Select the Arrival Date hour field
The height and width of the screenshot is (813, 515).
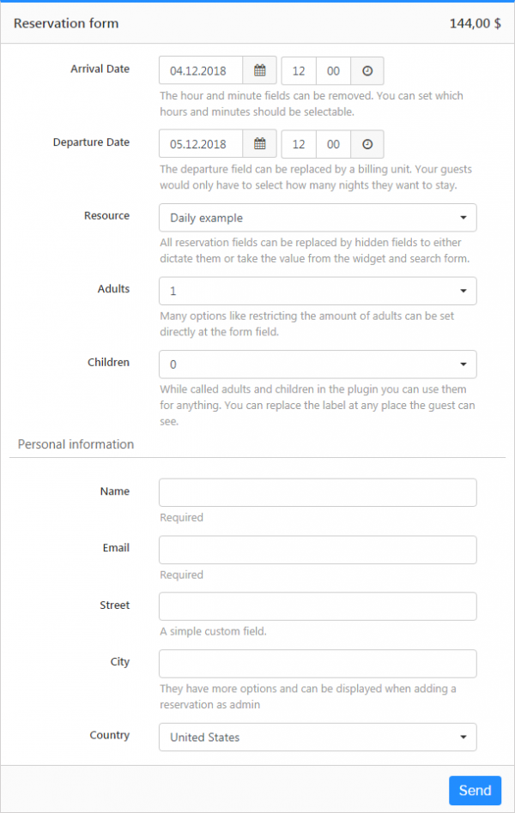point(299,70)
